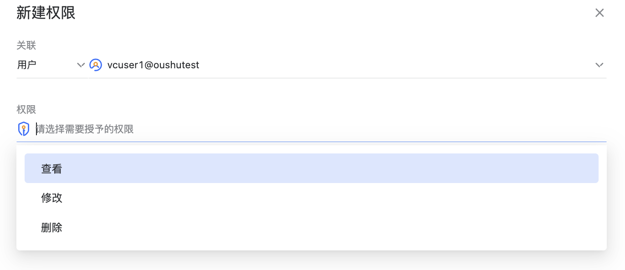
Task: Click the chevron at the right of the user row
Action: [x=599, y=65]
